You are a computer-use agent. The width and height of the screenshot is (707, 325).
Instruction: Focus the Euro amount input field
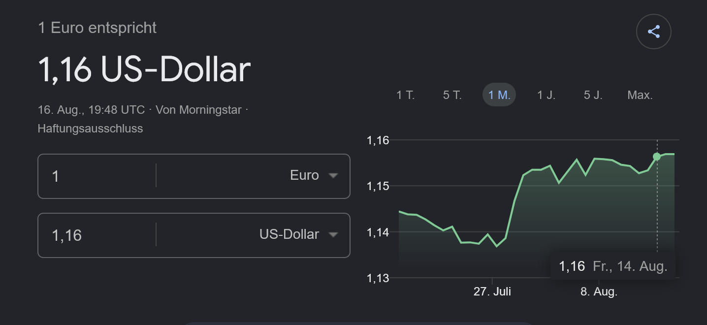tap(97, 176)
